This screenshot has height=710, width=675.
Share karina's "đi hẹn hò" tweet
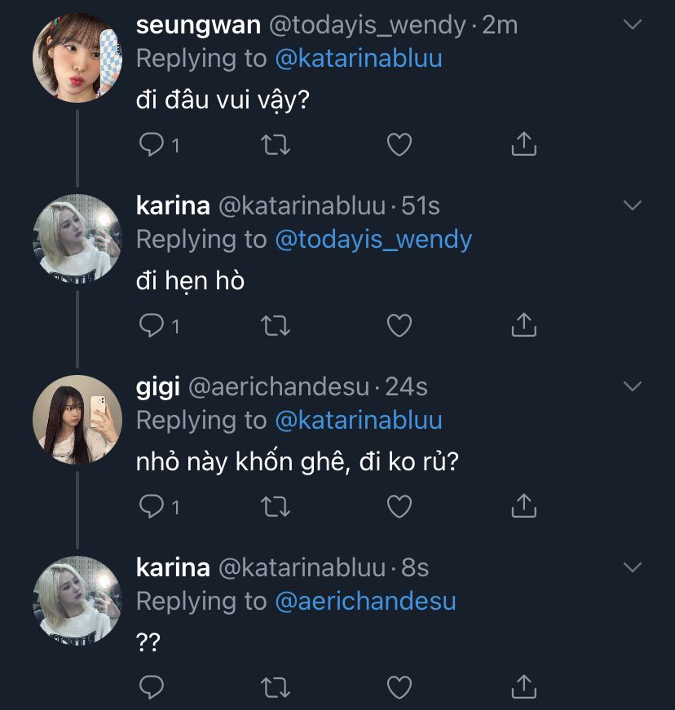[x=523, y=325]
